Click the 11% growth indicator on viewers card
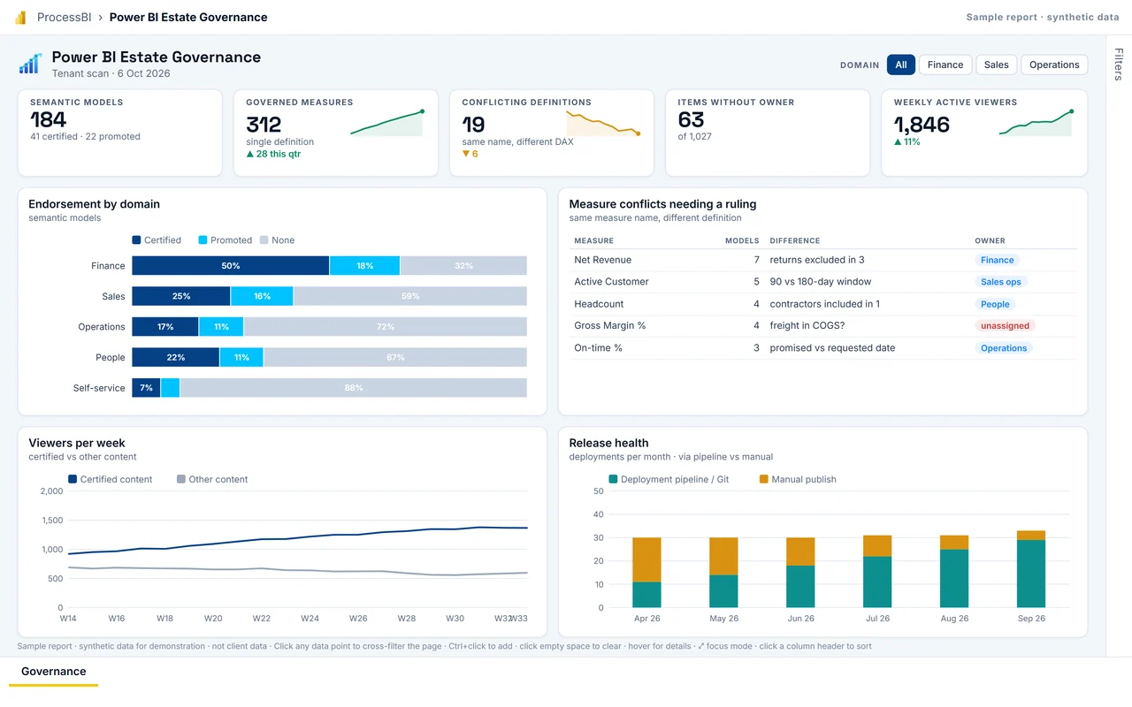 click(906, 141)
